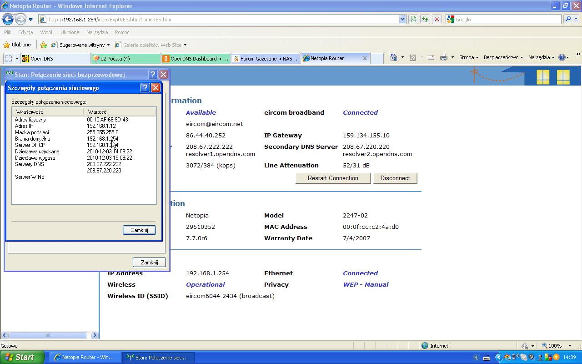The width and height of the screenshot is (582, 364).
Task: Click the Właściwość column header
Action: pyautogui.click(x=47, y=111)
